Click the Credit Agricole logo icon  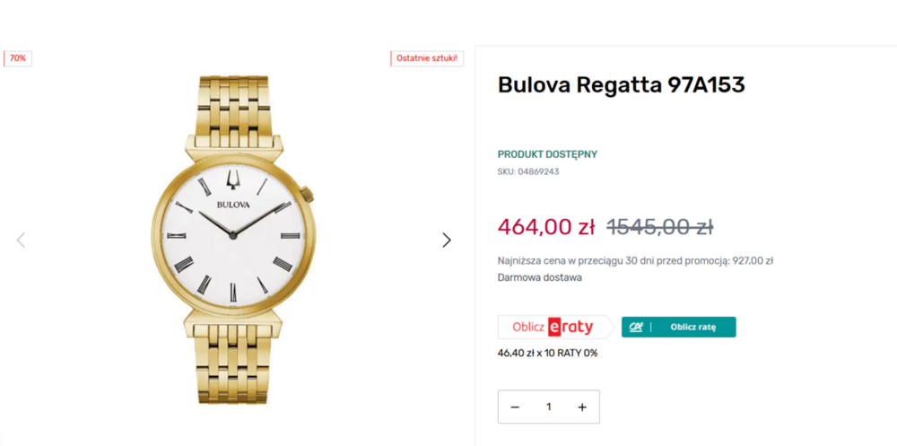point(638,328)
